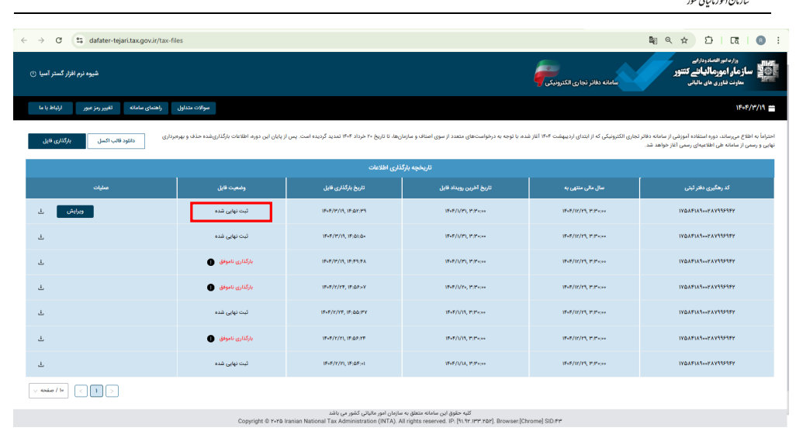
Task: Open the راهنمای سامانه menu item
Action: coord(146,108)
